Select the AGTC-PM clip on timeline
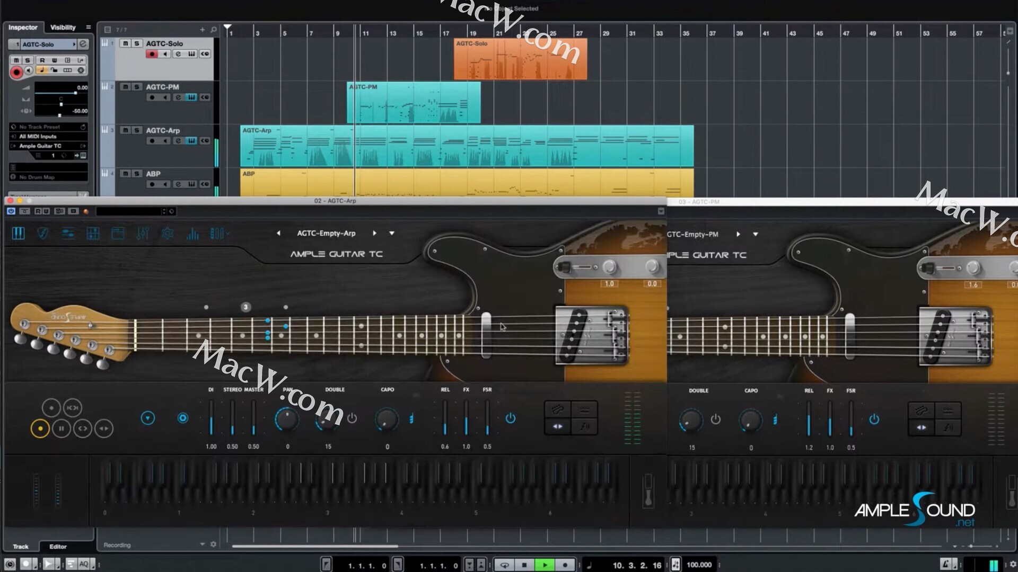Screen dimensions: 1018x572 (414, 102)
